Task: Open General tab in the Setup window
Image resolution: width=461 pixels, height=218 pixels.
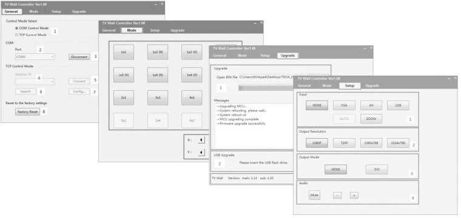Action: pos(305,85)
